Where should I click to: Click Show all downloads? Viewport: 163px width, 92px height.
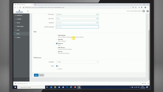pos(144,84)
